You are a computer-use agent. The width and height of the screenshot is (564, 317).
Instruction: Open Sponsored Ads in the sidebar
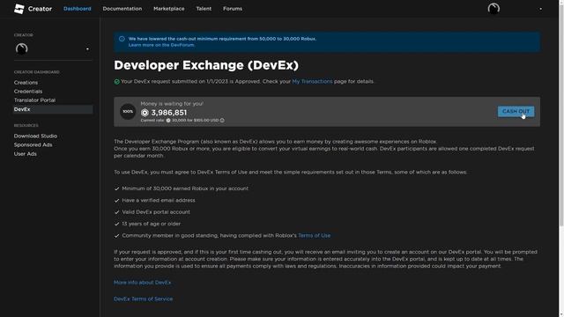pos(33,144)
